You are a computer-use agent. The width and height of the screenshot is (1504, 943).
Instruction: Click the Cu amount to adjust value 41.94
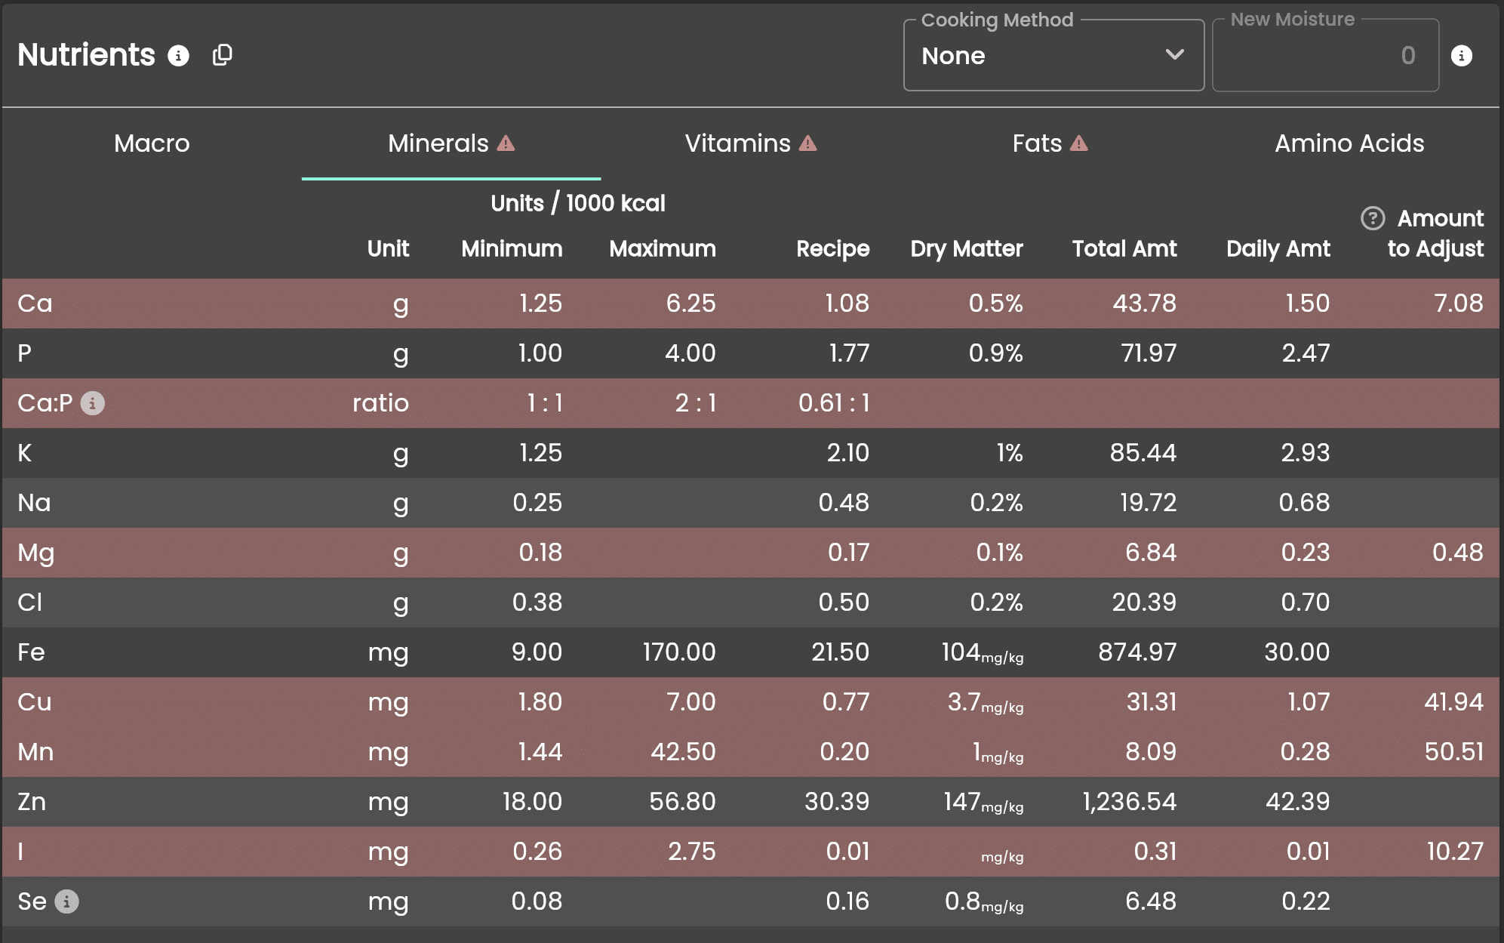(x=1453, y=702)
